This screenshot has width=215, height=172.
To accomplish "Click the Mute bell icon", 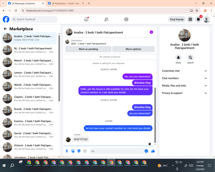I will [178, 58].
